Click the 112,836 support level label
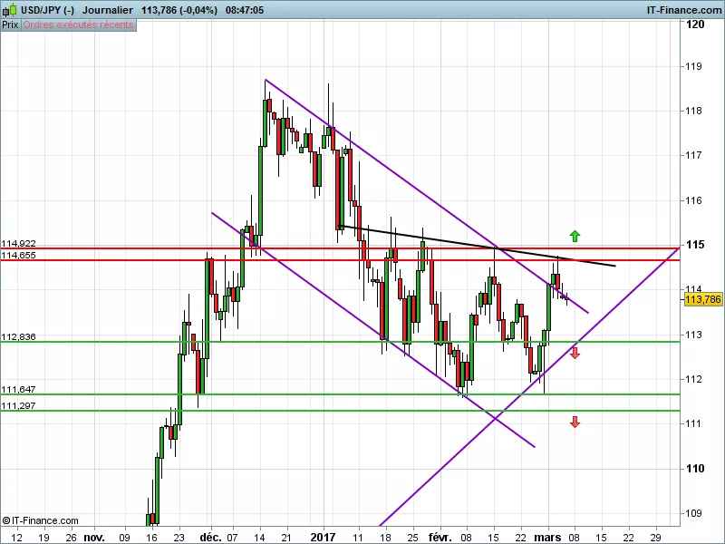 (x=18, y=336)
